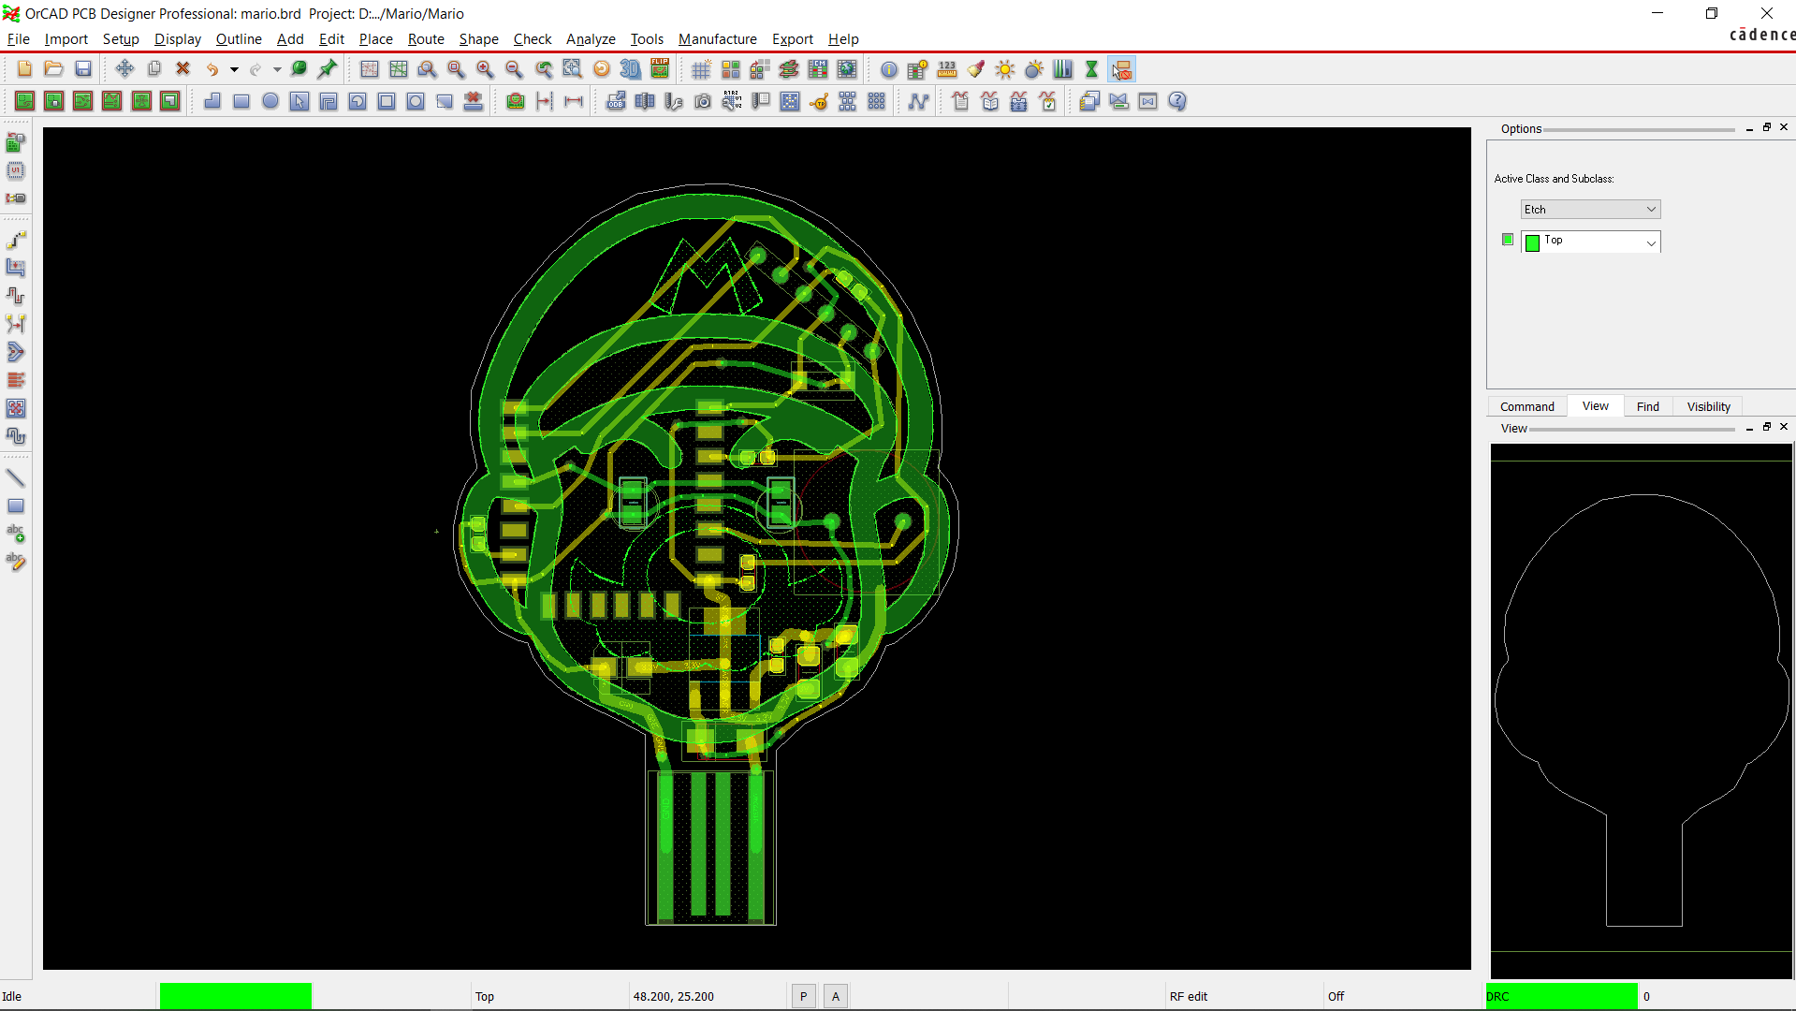
Task: Select the Shape Add Rectangle tool
Action: click(241, 101)
